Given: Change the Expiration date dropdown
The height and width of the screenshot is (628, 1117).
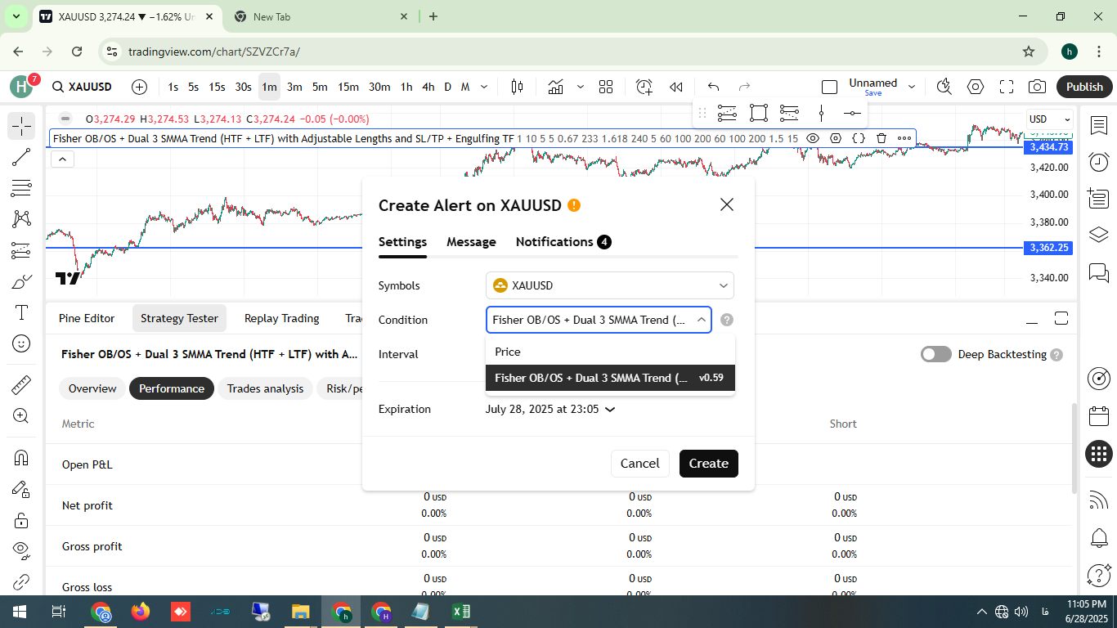Looking at the screenshot, I should pos(550,409).
